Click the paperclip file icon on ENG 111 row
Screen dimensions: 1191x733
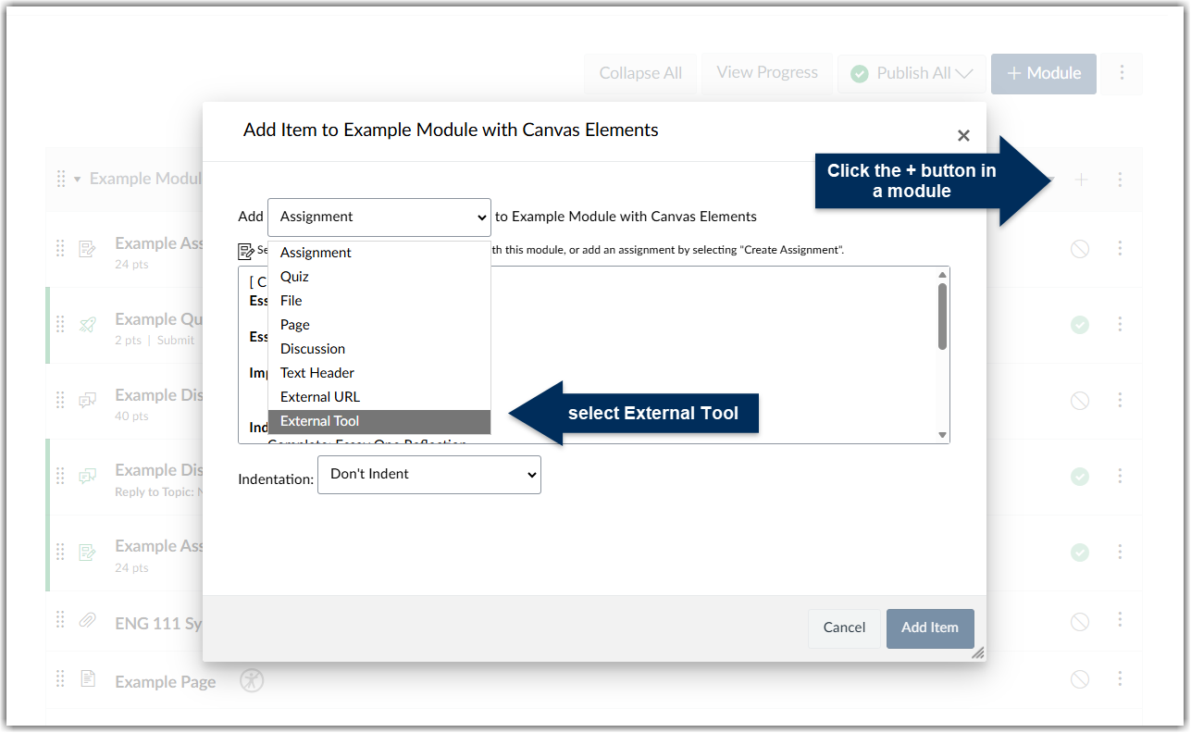coord(87,621)
